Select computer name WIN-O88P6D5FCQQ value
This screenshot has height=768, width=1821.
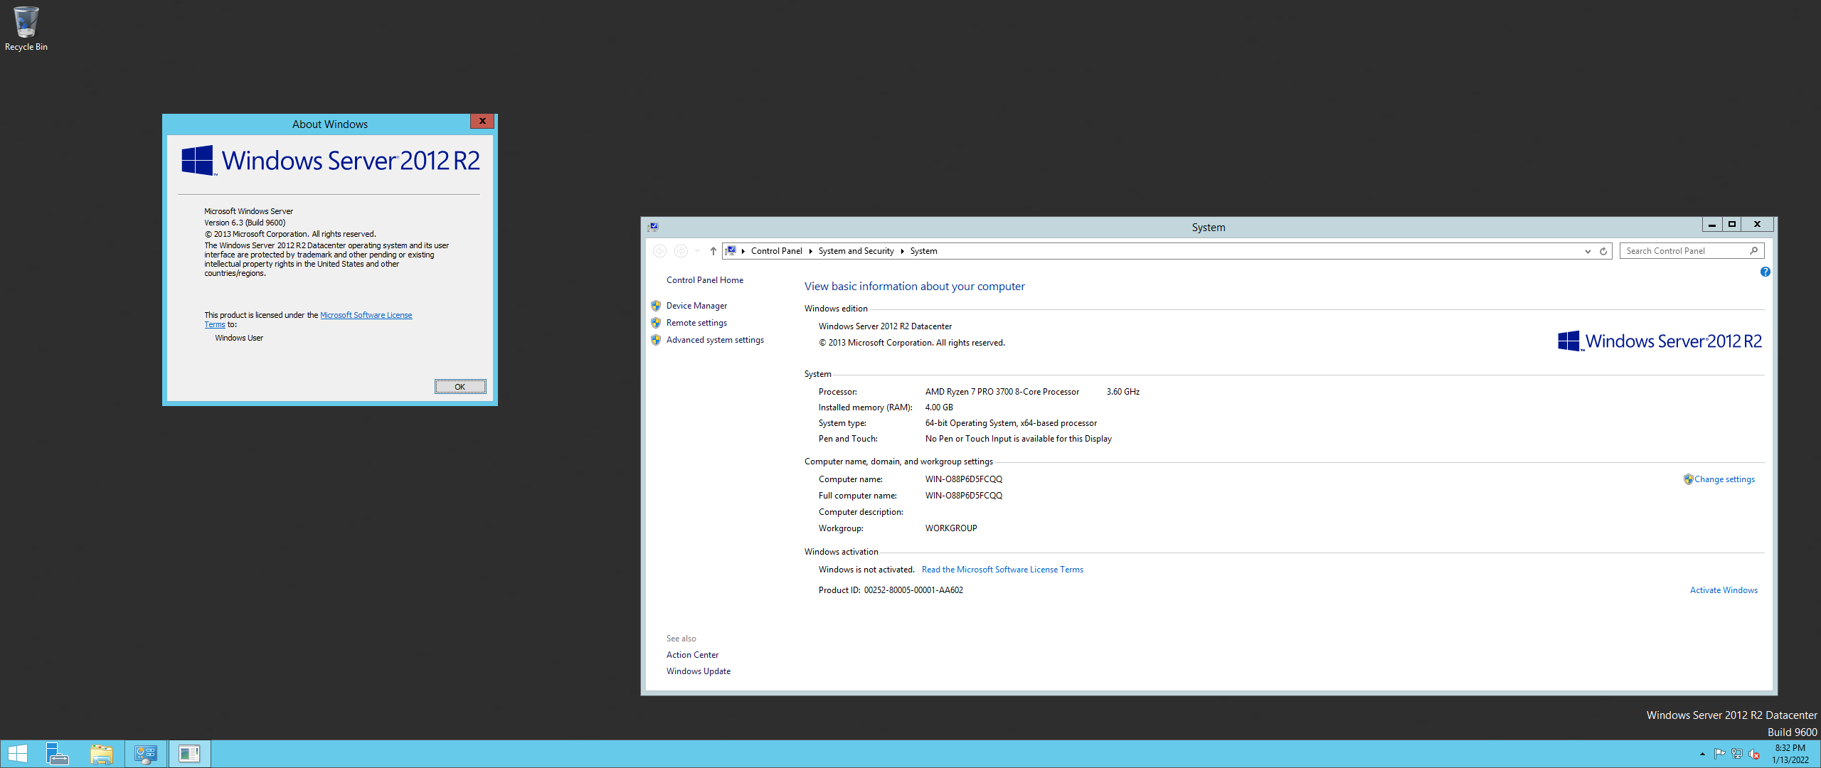963,479
